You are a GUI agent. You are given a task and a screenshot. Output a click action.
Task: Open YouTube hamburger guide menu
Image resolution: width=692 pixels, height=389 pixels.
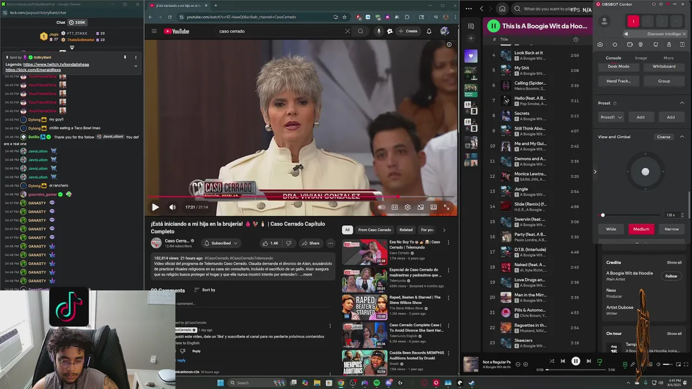pyautogui.click(x=154, y=31)
